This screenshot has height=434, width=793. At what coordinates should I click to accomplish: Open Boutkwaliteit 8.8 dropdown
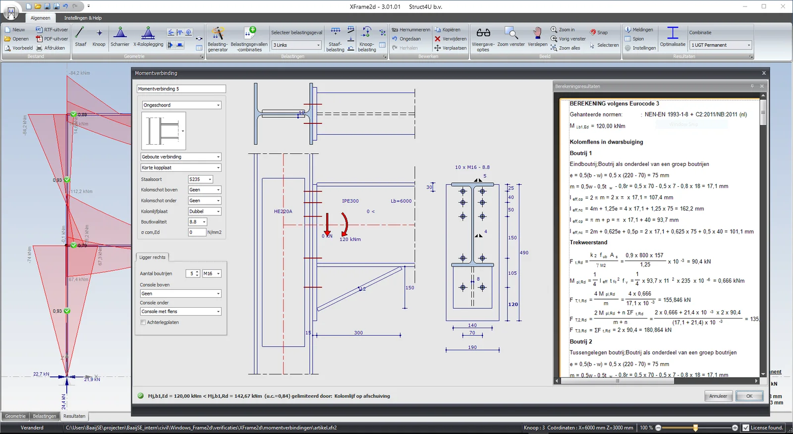[x=198, y=222]
